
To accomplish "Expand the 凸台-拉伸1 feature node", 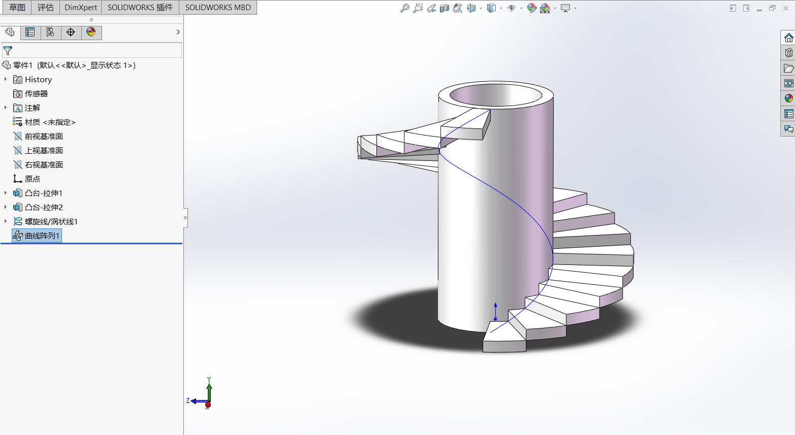I will pyautogui.click(x=6, y=193).
